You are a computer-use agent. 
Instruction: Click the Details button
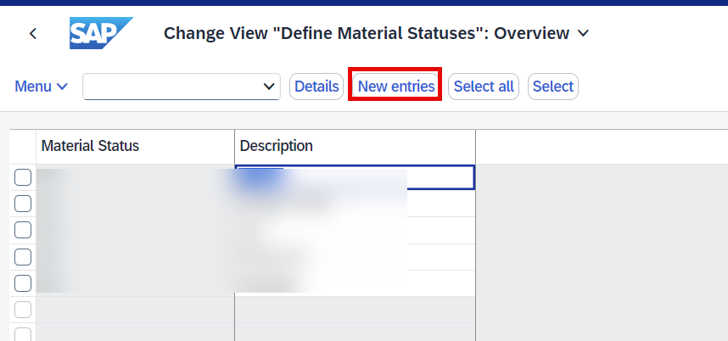tap(316, 87)
